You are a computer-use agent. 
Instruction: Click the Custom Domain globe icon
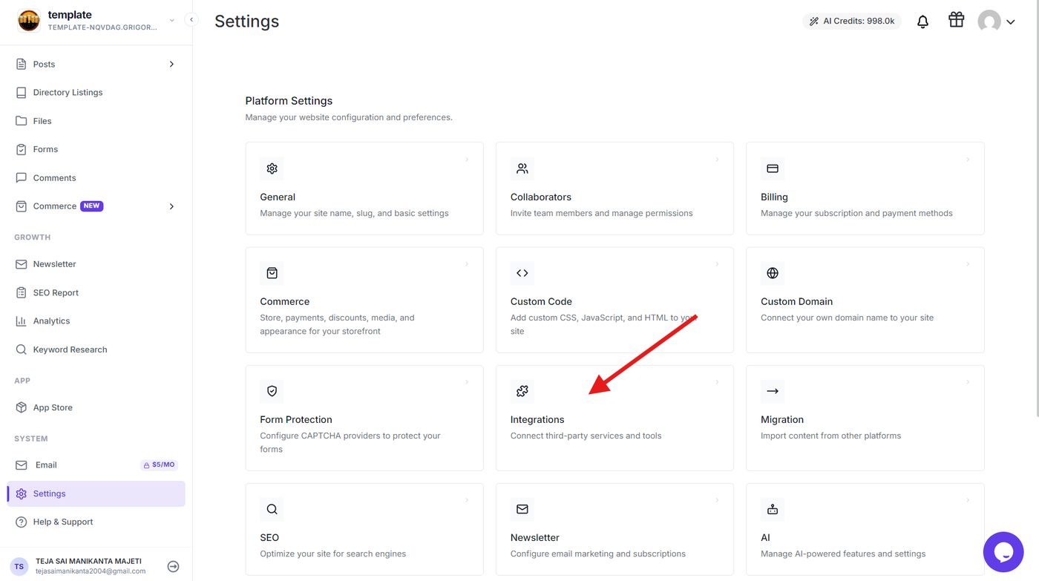[773, 273]
